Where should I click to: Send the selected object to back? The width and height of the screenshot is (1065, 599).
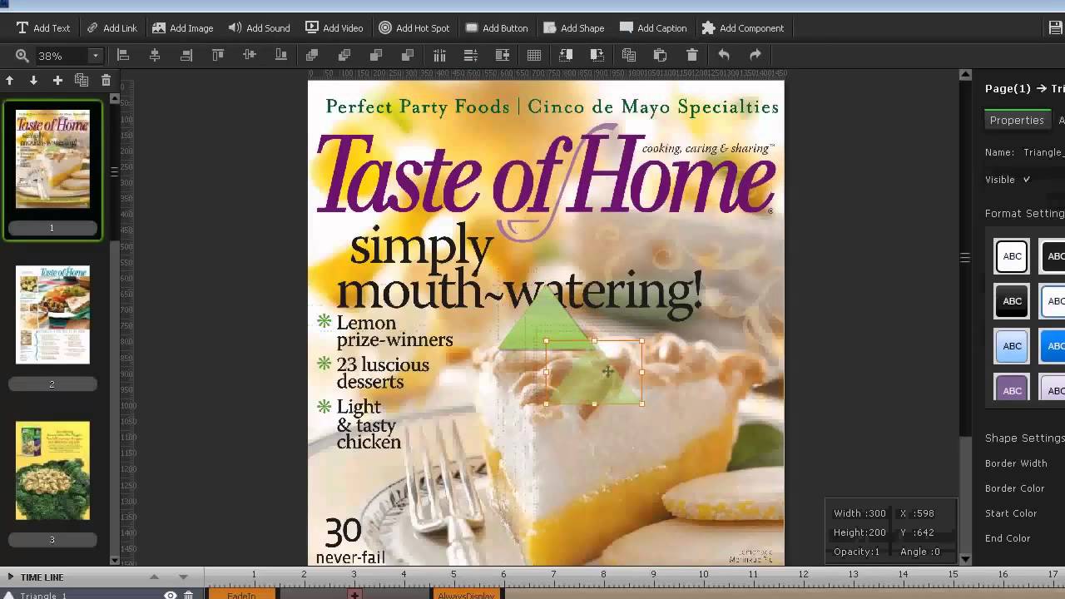coord(408,55)
